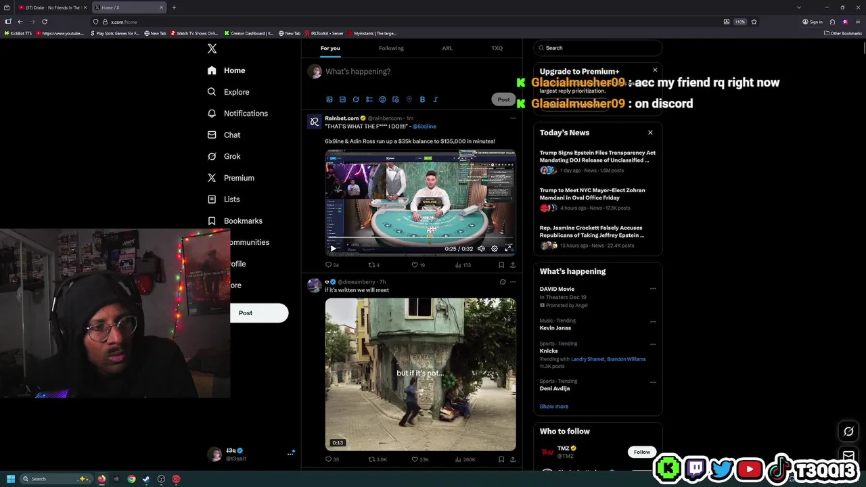866x487 pixels.
Task: Click the X logo in sidebar
Action: click(x=212, y=49)
